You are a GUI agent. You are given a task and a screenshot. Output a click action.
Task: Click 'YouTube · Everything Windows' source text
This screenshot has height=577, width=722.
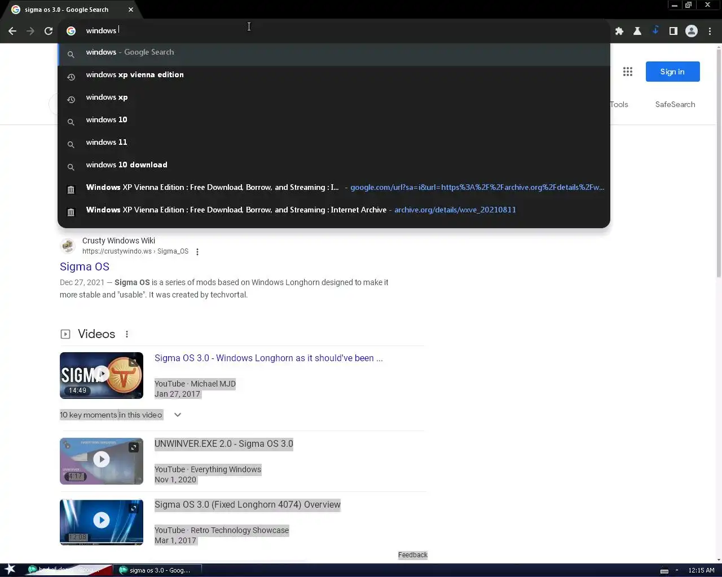(208, 469)
